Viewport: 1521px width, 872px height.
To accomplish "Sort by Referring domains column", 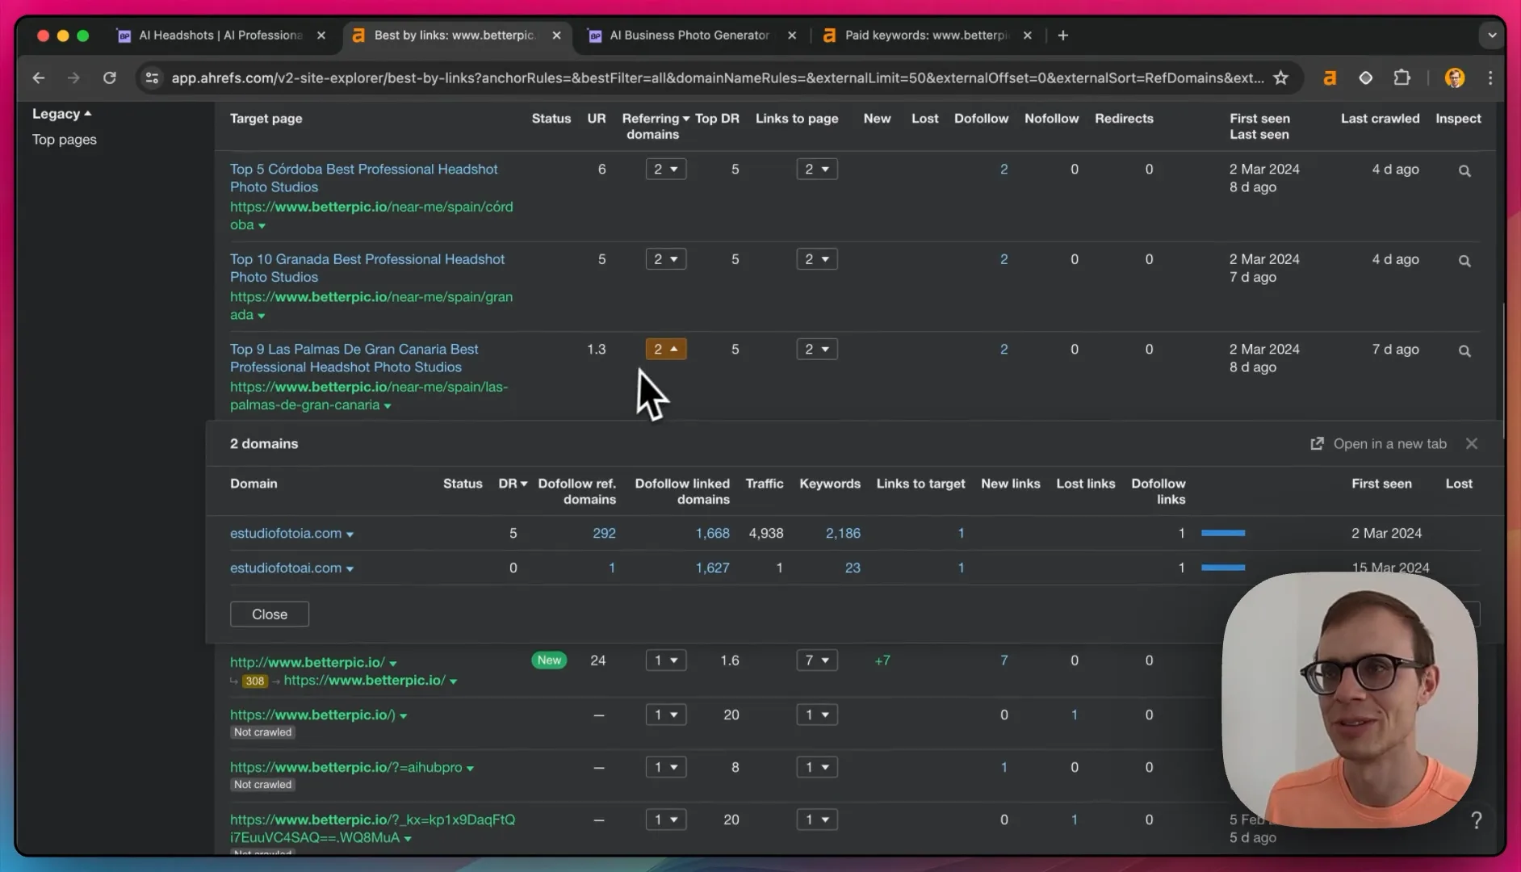I will [656, 127].
